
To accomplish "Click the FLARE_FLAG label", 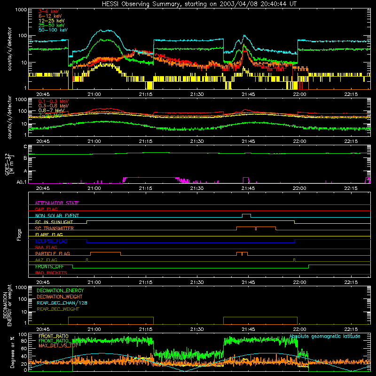I will [x=49, y=235].
